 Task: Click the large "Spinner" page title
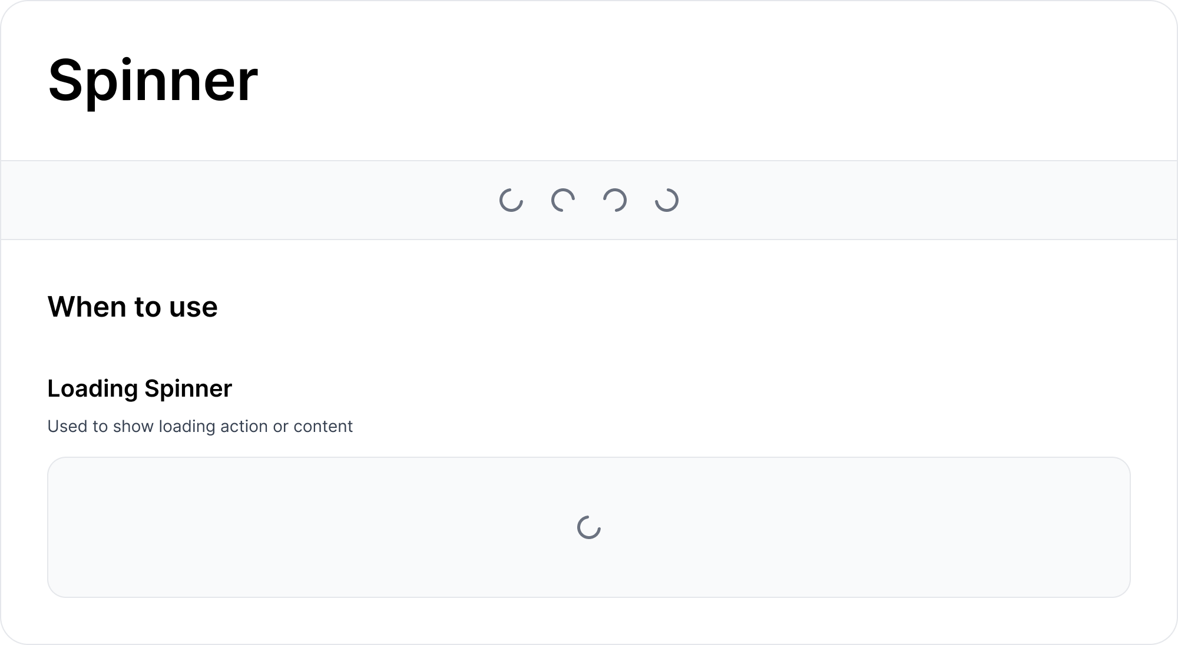click(153, 80)
